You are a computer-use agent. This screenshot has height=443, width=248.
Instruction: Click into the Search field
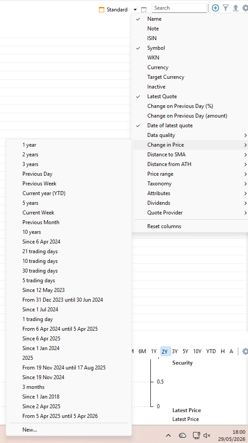coord(179,8)
